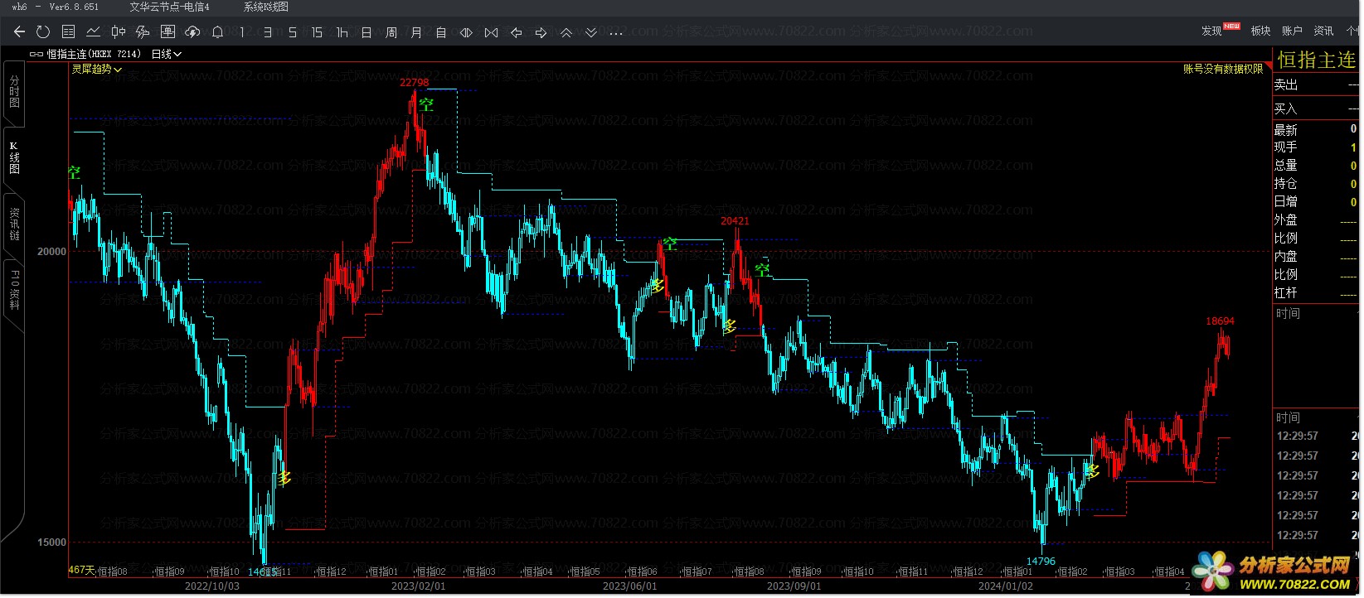Click the double up chevron icon
Image resolution: width=1364 pixels, height=598 pixels.
coord(566,32)
